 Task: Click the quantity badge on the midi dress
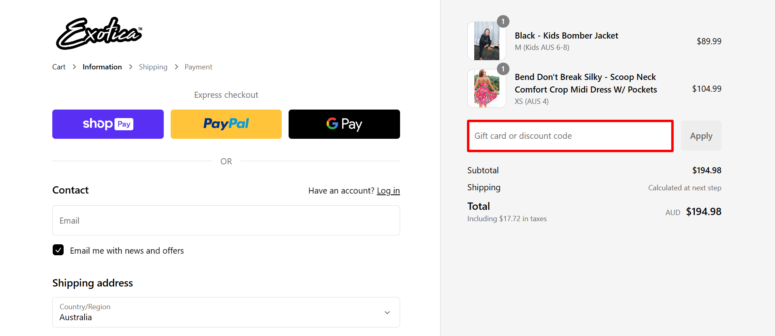(x=503, y=69)
